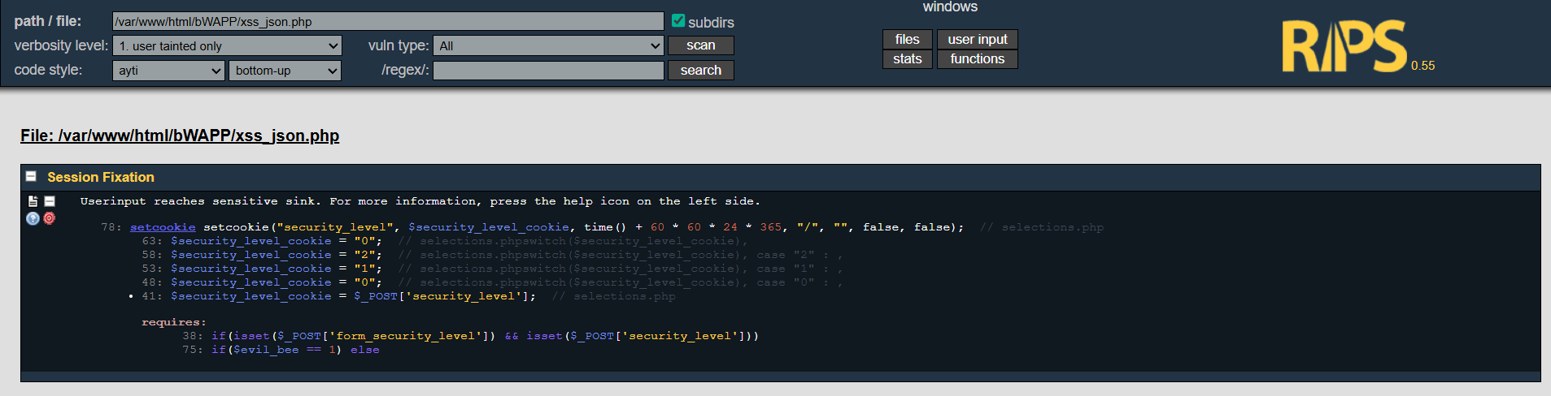Open the bottom-up order dropdown
Screen dimensions: 1551x396
[x=285, y=71]
